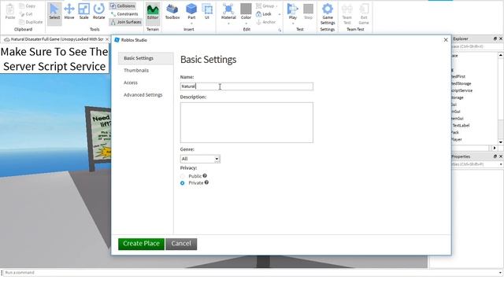Toggle the Constraints option

coord(124,14)
